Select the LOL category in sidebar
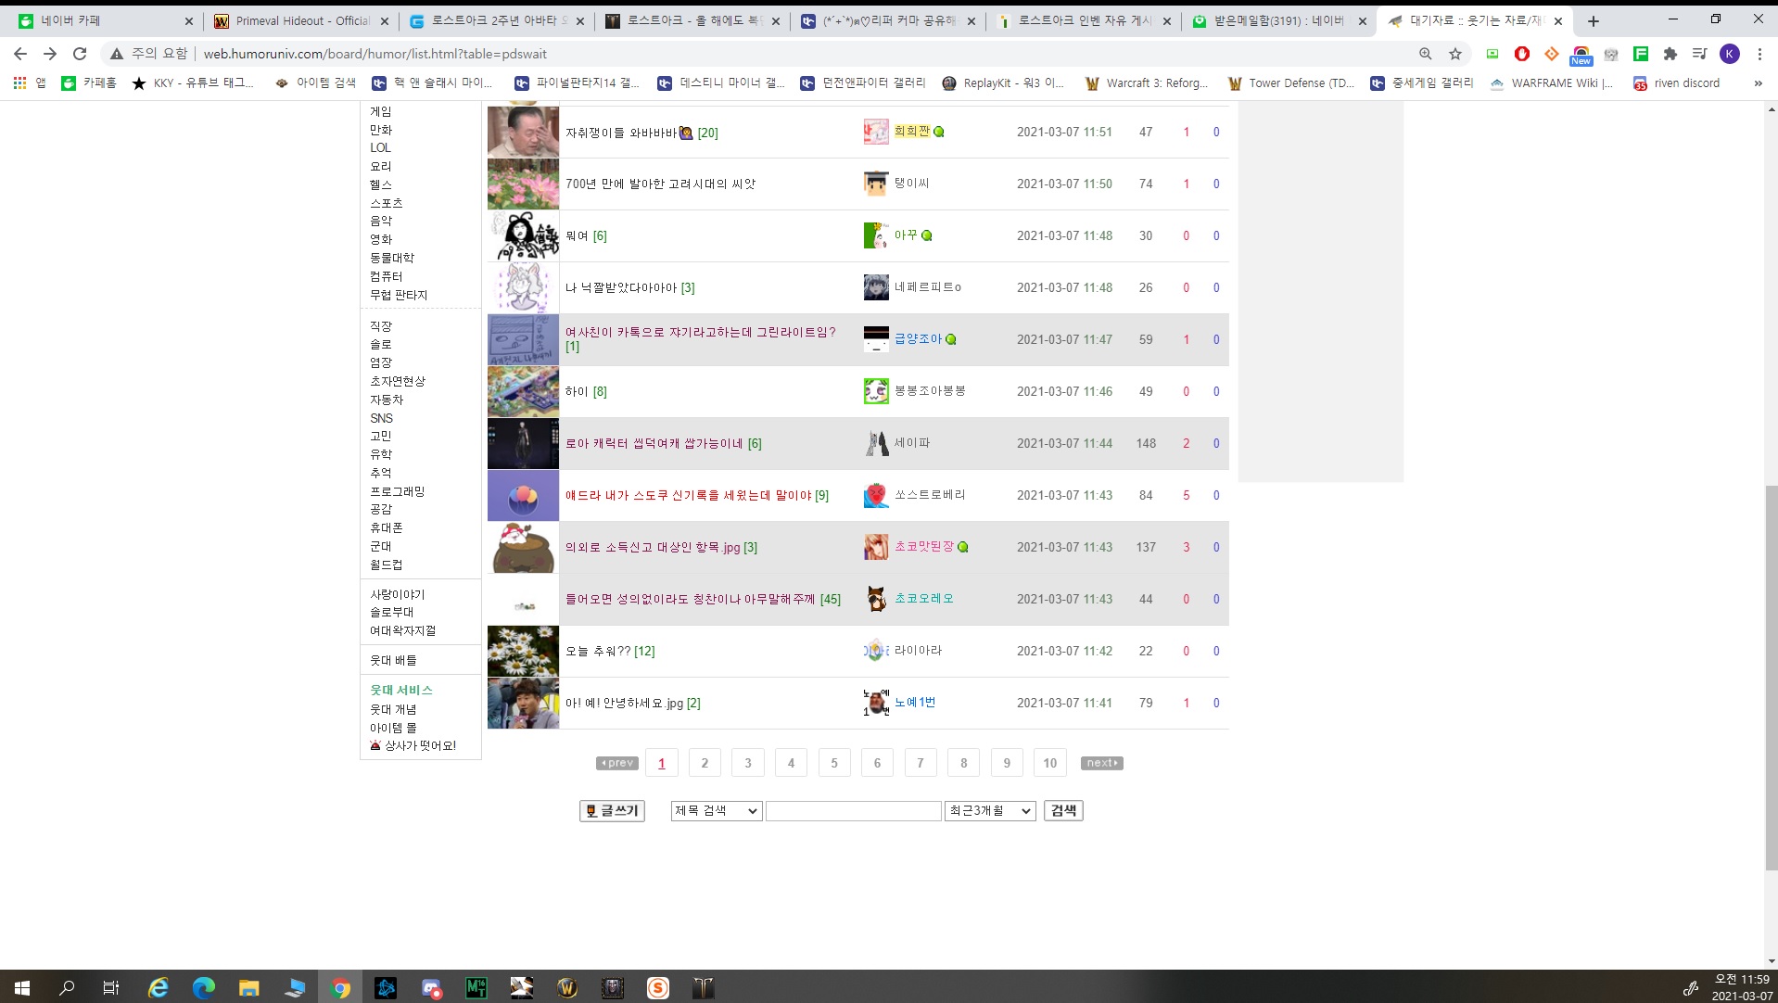Image resolution: width=1778 pixels, height=1003 pixels. (x=380, y=147)
